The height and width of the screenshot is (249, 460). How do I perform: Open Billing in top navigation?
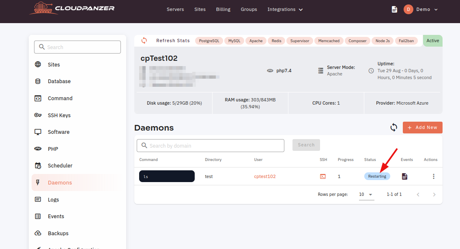[223, 9]
